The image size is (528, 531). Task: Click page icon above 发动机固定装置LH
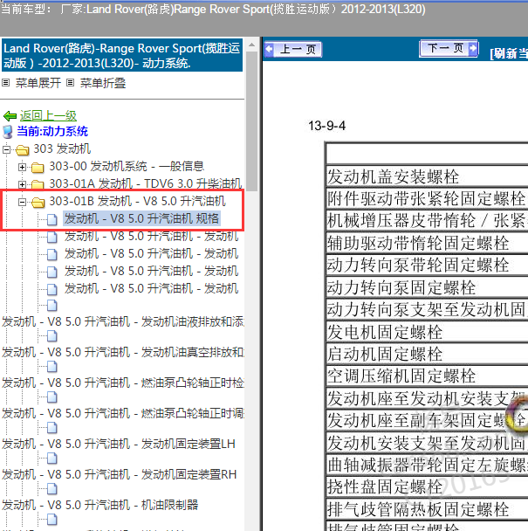[51, 427]
